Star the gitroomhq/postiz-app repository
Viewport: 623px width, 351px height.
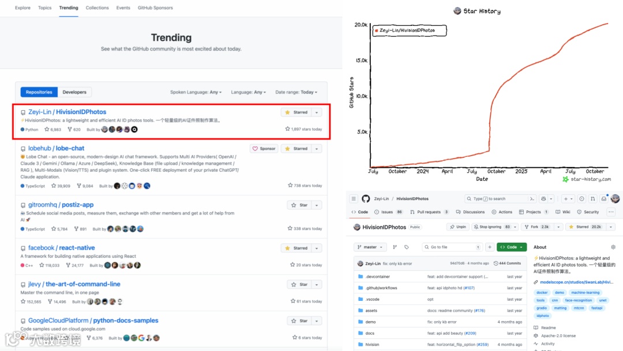[299, 205]
